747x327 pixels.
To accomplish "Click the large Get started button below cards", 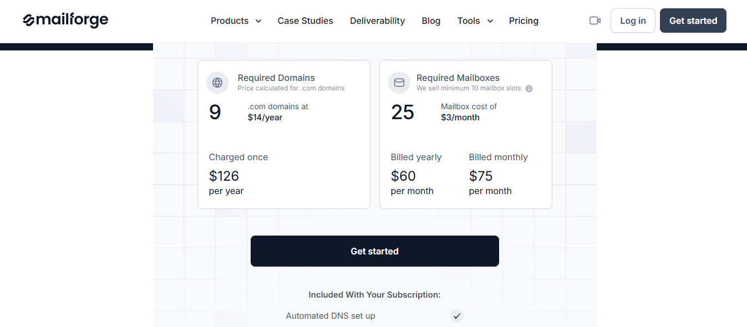I will coord(375,251).
